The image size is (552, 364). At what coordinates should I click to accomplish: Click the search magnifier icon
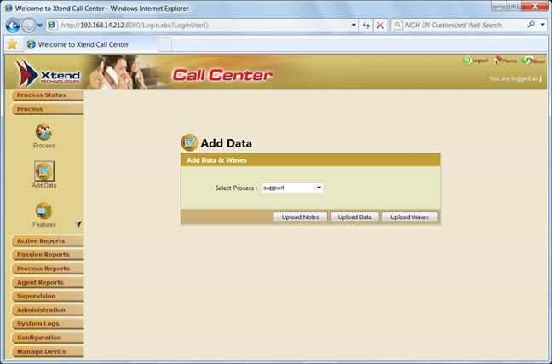tap(532, 25)
